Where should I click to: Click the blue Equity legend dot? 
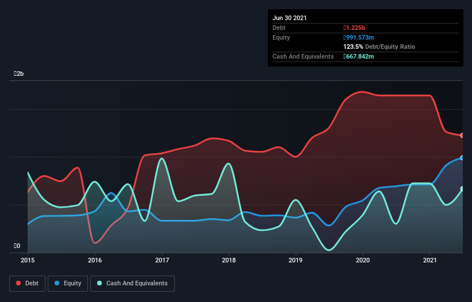57,284
